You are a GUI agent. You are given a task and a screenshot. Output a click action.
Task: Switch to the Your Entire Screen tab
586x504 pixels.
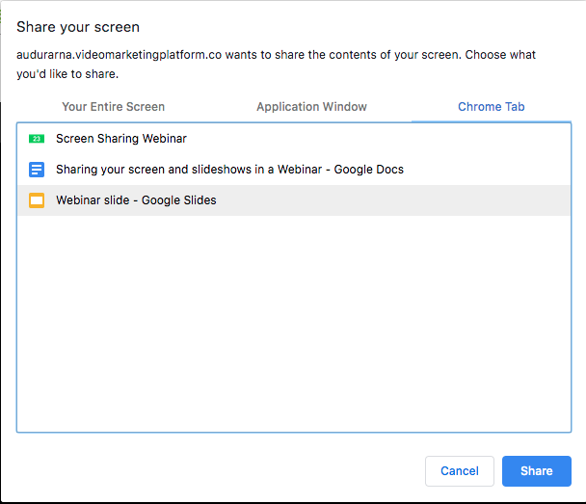[x=113, y=107]
